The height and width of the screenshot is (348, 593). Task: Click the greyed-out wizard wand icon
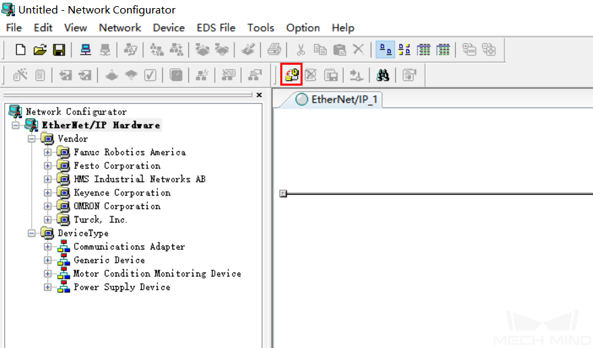coord(20,75)
